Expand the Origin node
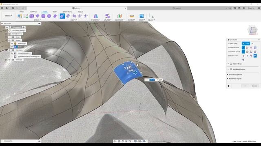The image size is (261, 146). pyautogui.click(x=6, y=37)
